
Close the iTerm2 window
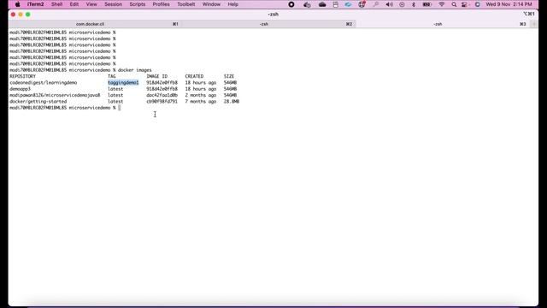click(14, 15)
